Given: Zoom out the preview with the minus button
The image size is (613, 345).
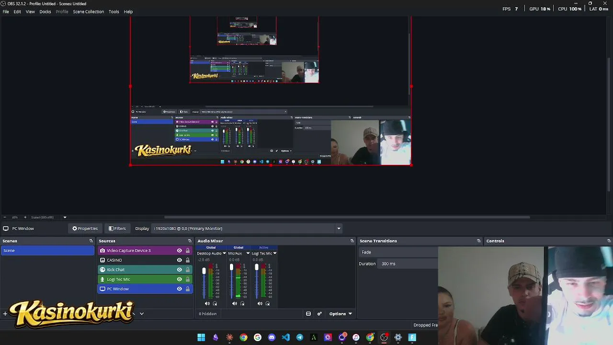Looking at the screenshot, I should pos(4,218).
